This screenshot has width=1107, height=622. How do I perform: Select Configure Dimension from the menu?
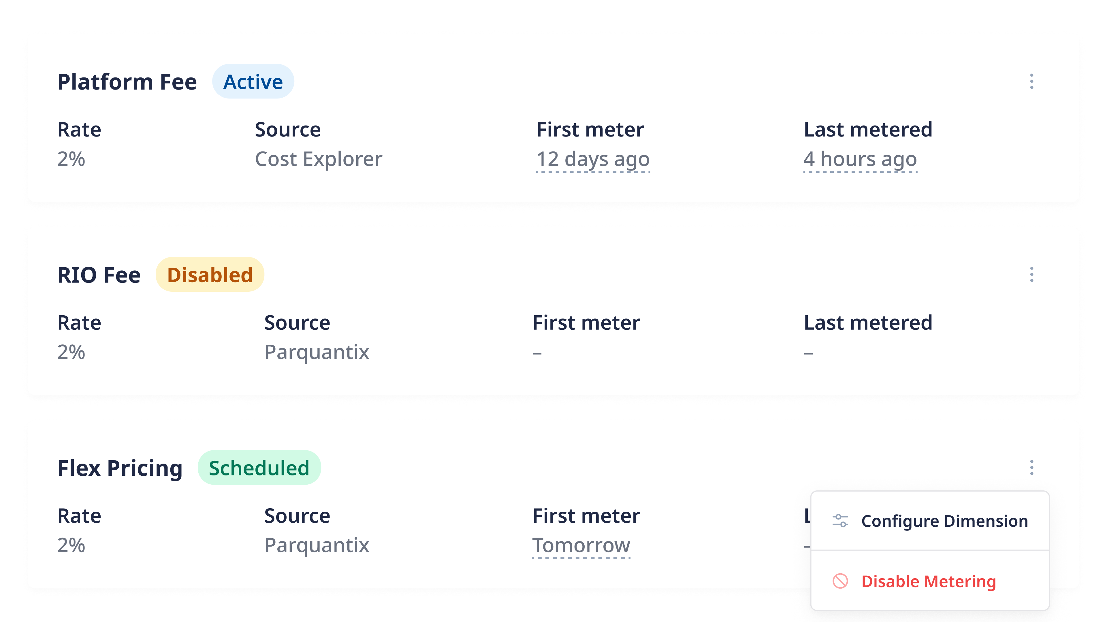[930, 521]
